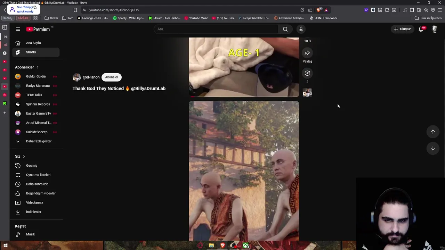Open YouTube Music bookmark

(x=196, y=18)
